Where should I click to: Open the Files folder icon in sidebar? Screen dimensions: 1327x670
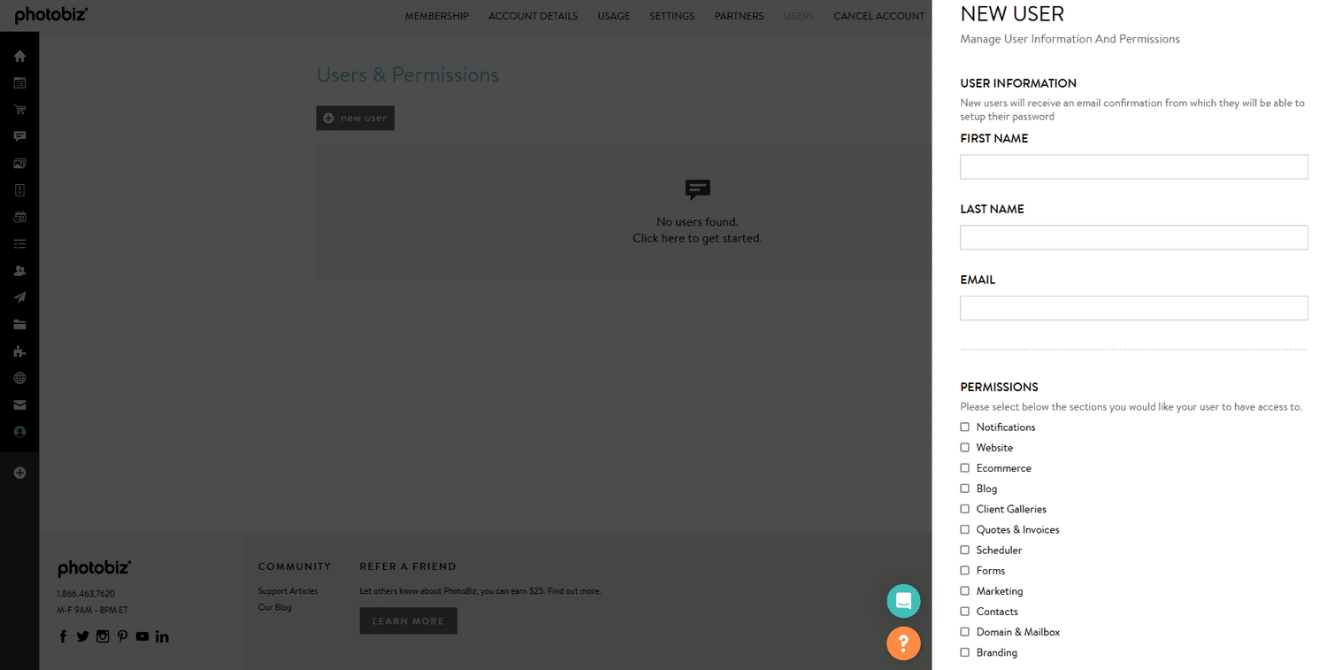tap(19, 325)
